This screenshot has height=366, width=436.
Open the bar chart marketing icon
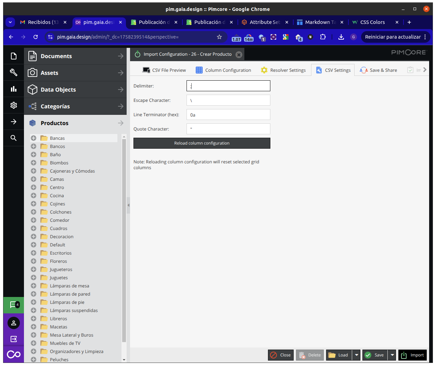pos(14,89)
